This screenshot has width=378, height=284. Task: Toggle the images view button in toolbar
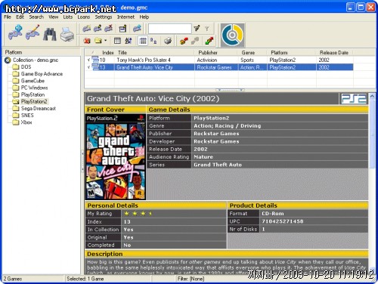click(153, 41)
